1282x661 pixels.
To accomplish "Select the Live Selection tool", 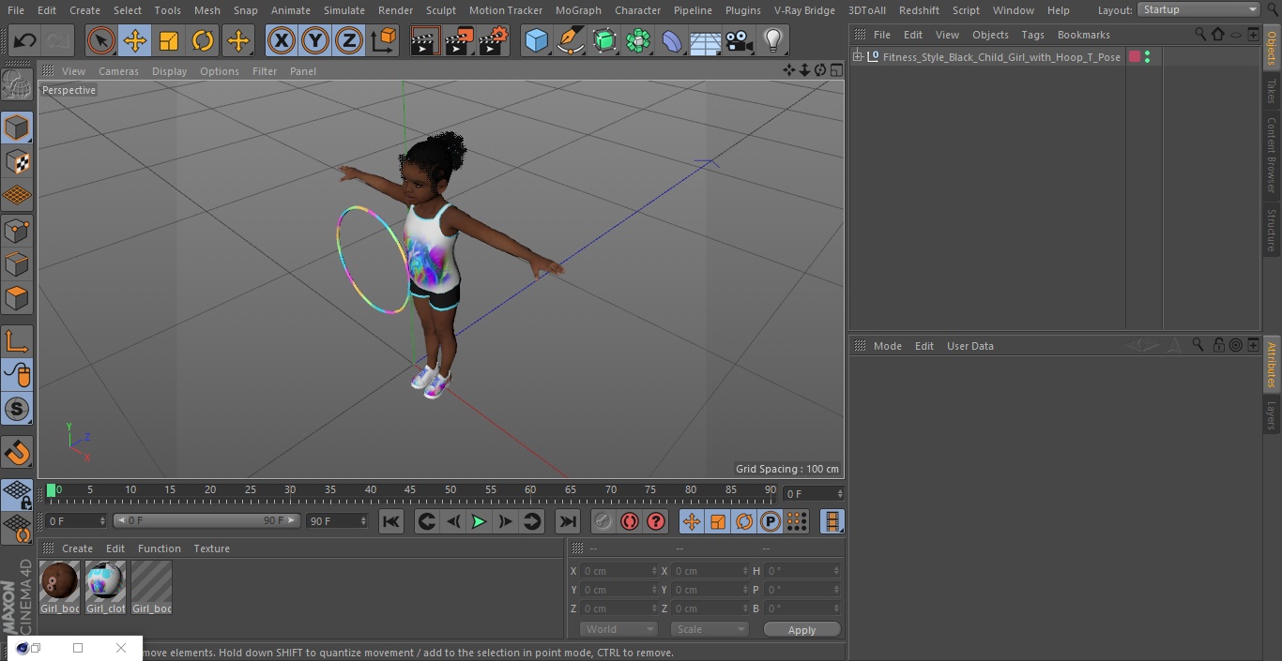I will (101, 40).
